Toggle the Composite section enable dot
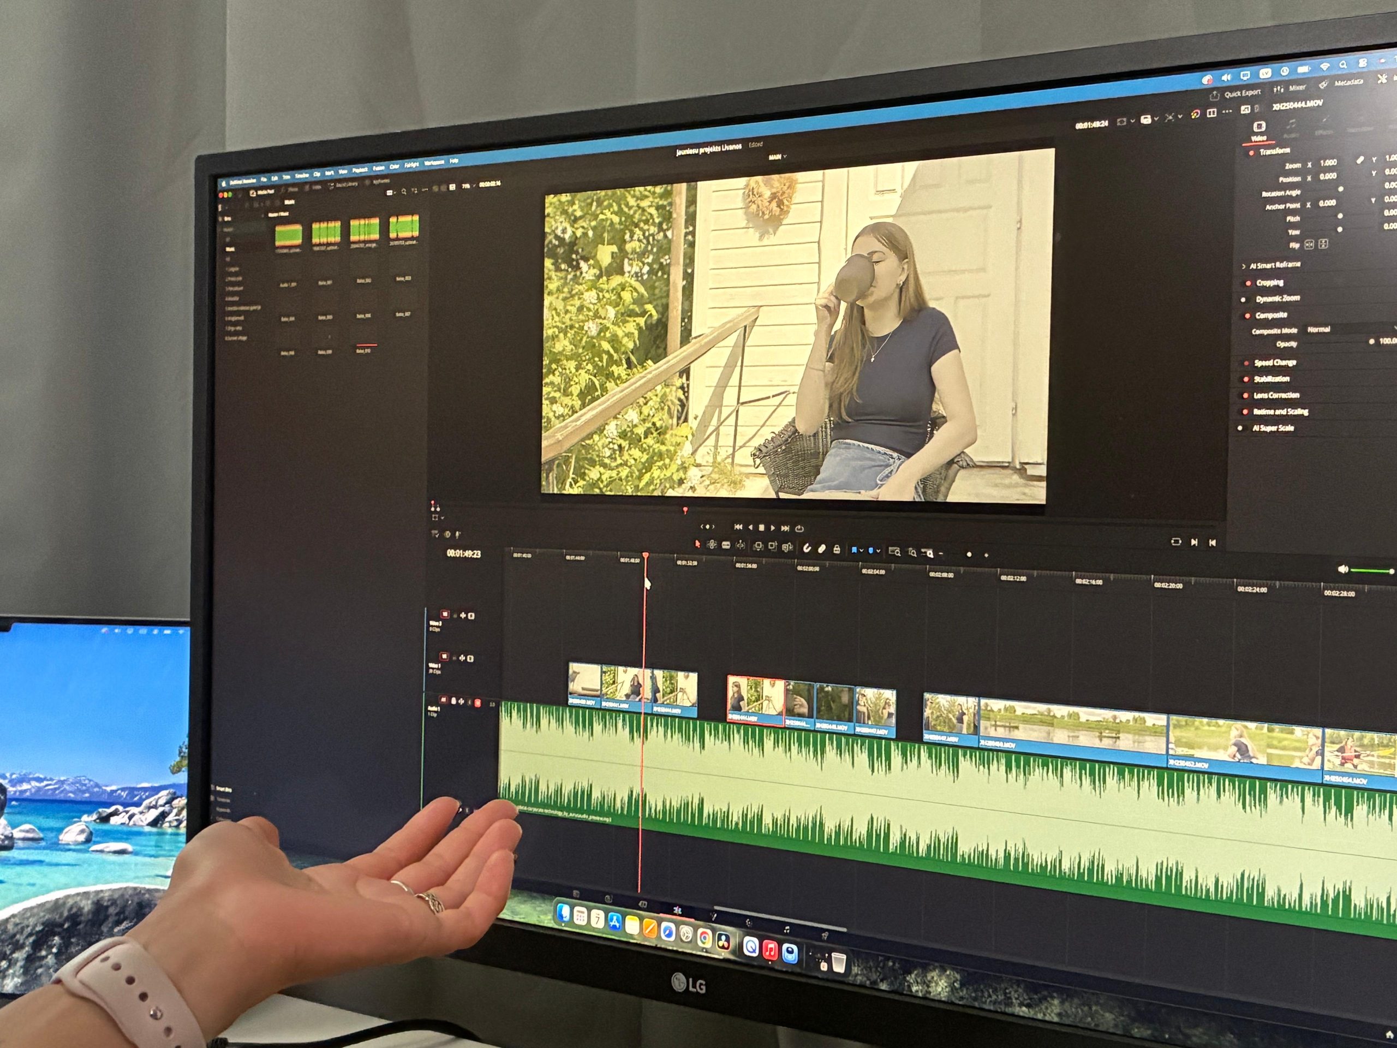The height and width of the screenshot is (1048, 1397). click(x=1247, y=315)
